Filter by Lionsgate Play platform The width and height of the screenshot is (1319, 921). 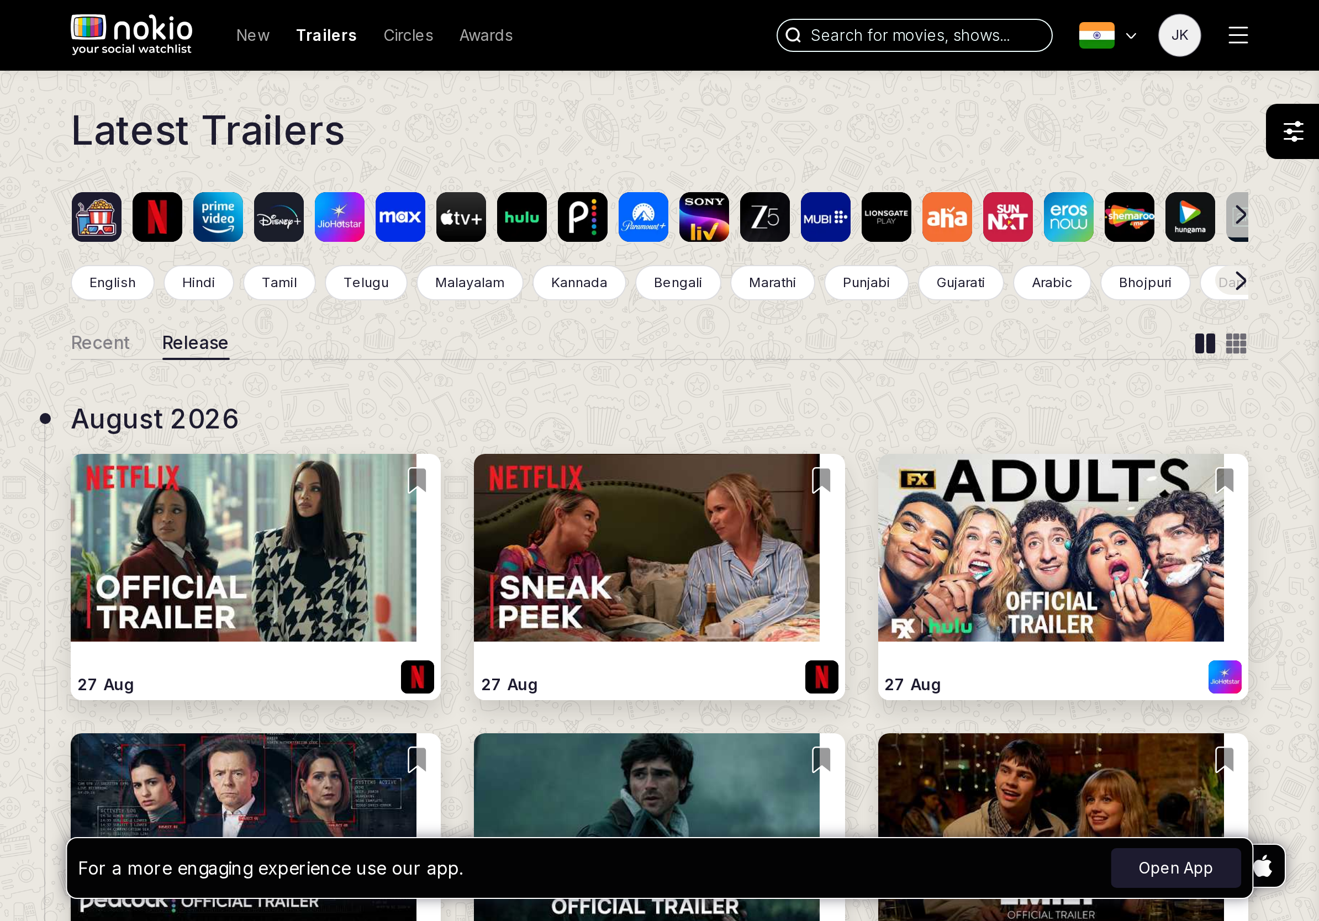(887, 217)
